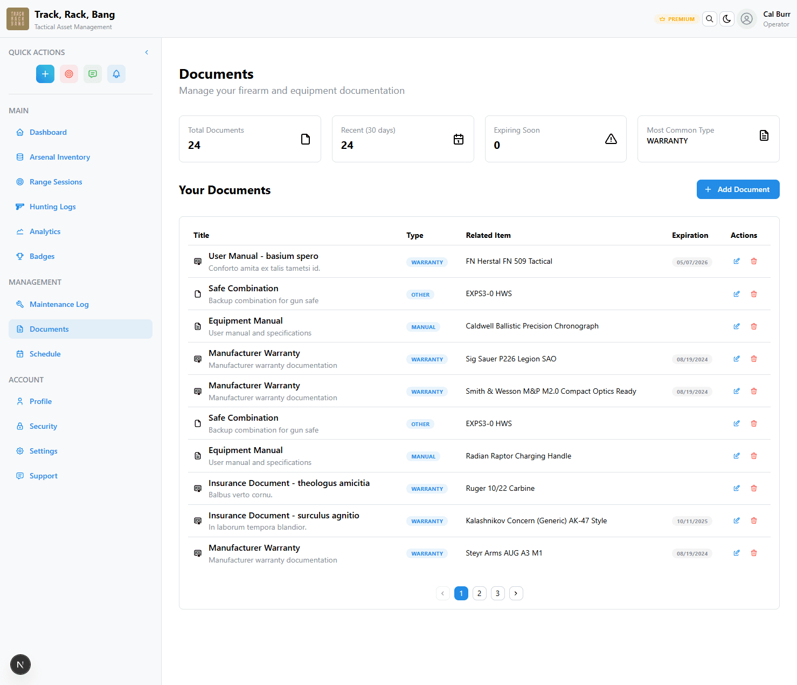Click the Expiration column header

[x=690, y=235]
